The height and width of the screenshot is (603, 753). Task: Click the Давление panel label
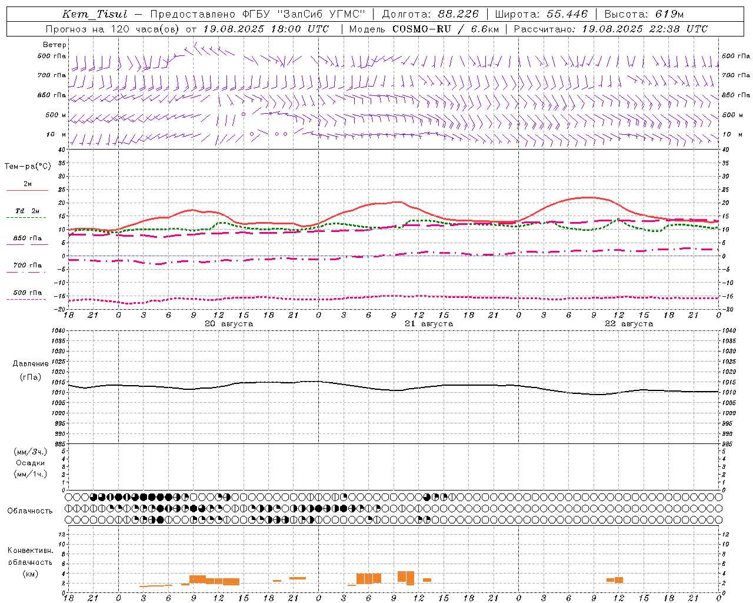coord(31,364)
